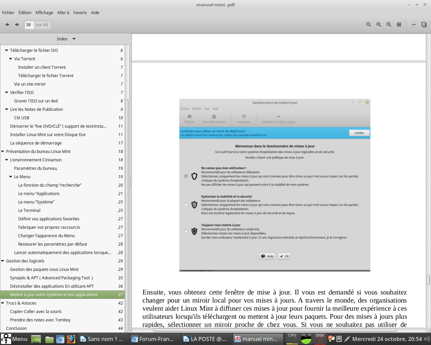Collapse the Le Menu branch
Image resolution: width=431 pixels, height=345 pixels.
tap(10, 177)
